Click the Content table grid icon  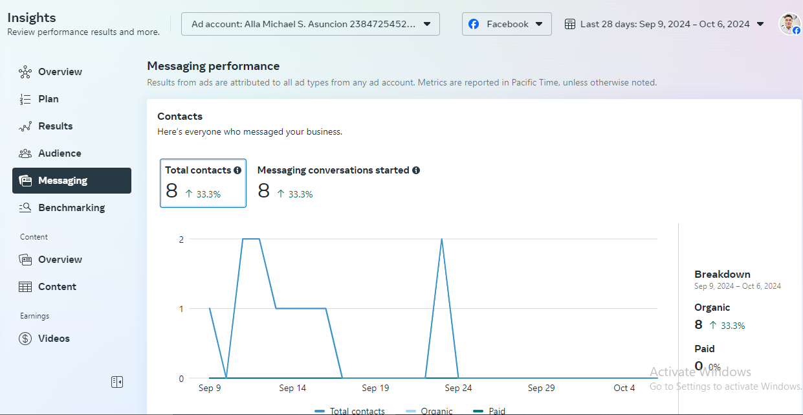25,287
